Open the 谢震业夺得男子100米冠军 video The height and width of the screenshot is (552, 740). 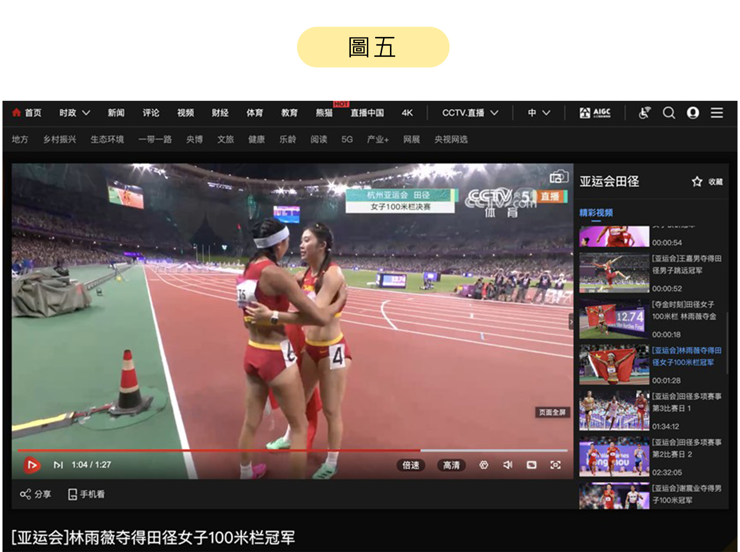(651, 496)
